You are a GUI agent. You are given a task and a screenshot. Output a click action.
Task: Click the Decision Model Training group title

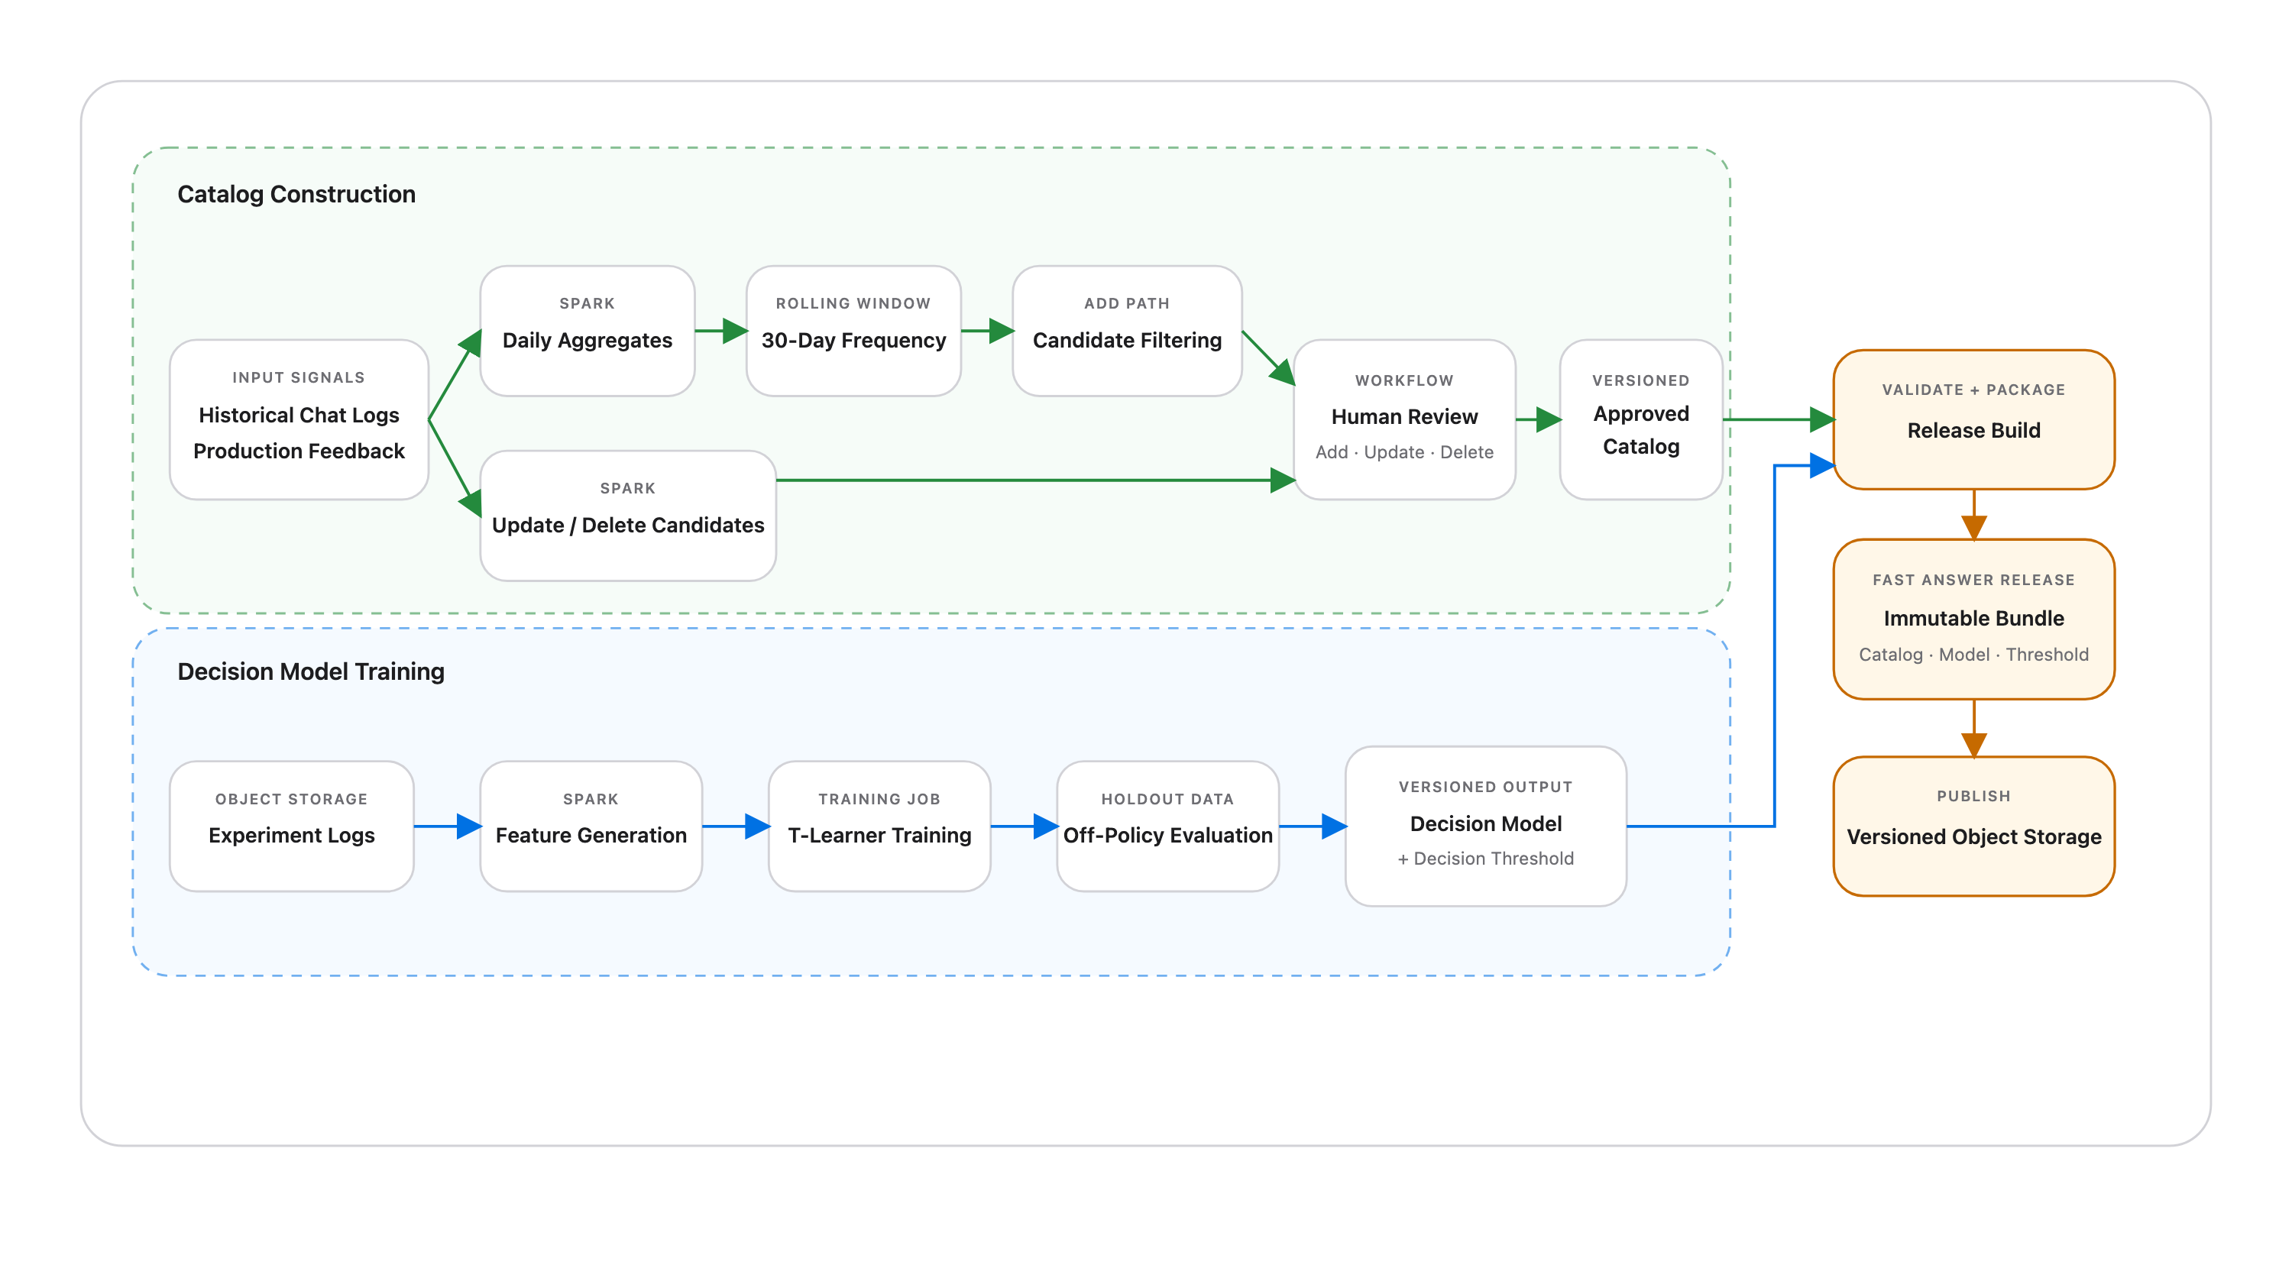(x=310, y=671)
